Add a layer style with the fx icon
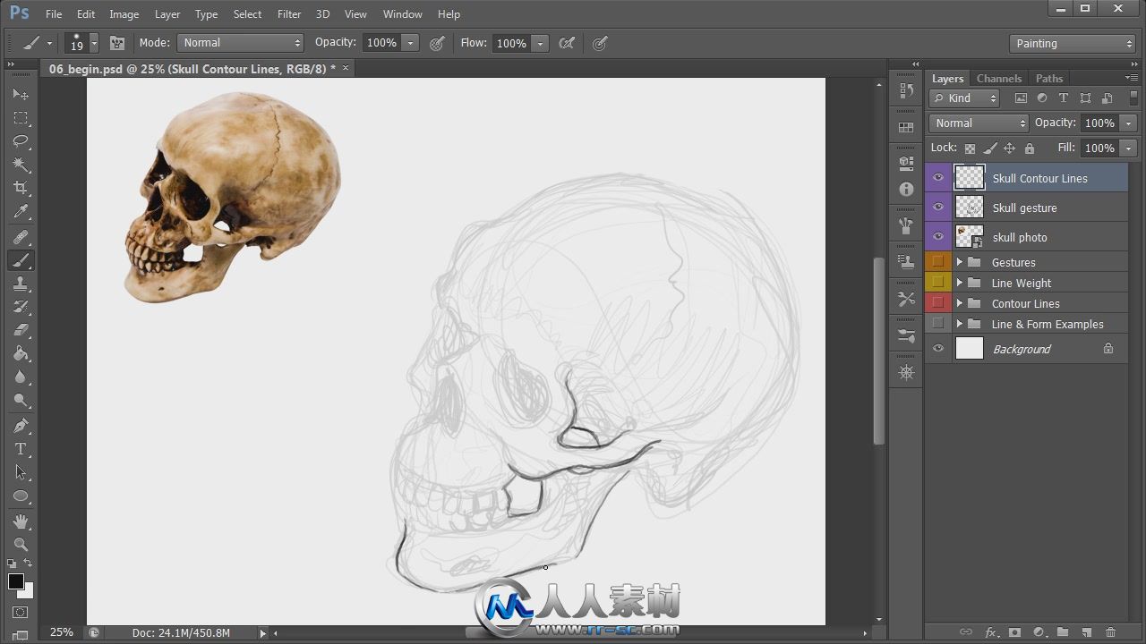 click(x=991, y=632)
